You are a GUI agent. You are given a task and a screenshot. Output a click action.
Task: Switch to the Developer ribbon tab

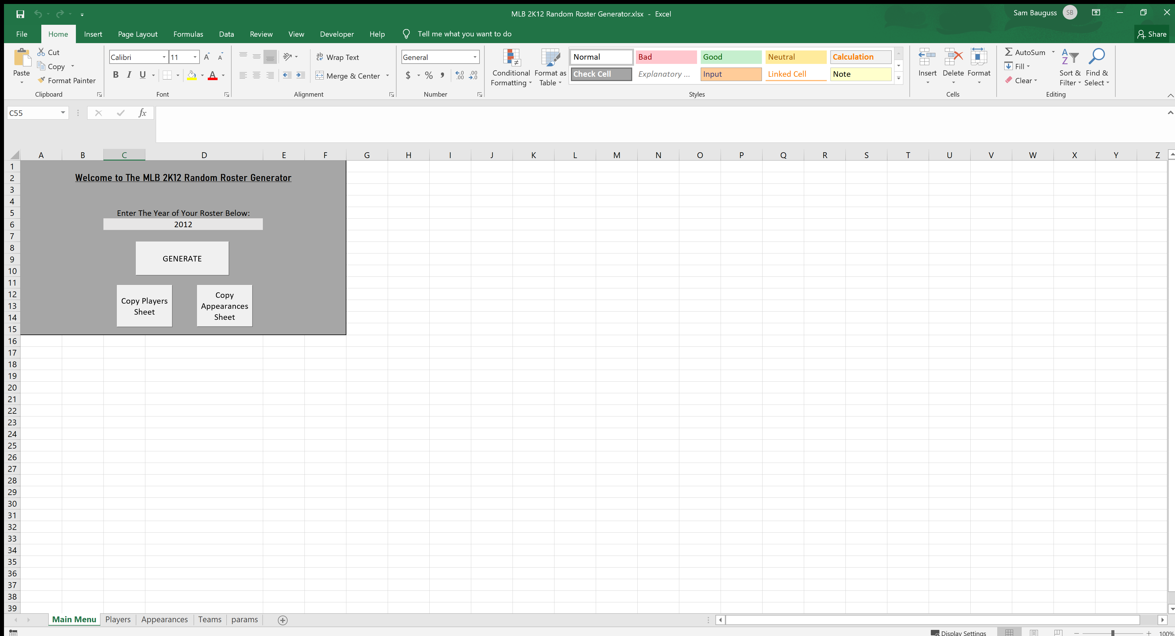click(x=337, y=34)
